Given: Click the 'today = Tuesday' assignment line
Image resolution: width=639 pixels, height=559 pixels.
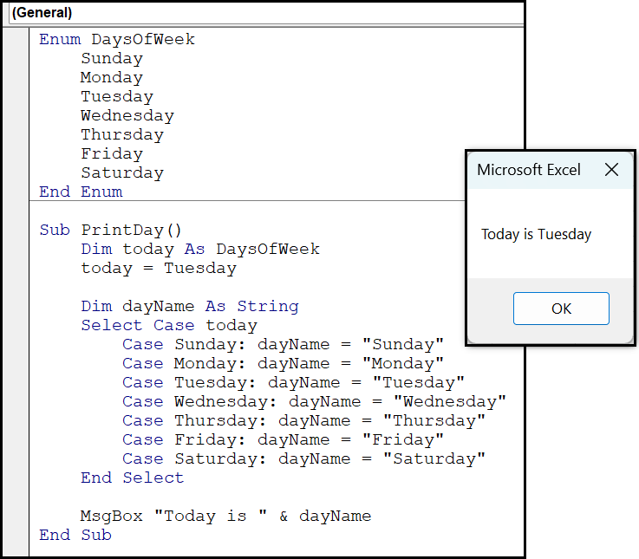Looking at the screenshot, I should pos(159,268).
